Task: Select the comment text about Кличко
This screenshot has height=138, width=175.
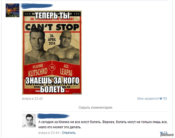Action: (103, 125)
